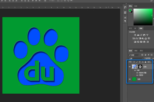Add a Channel Mixer adjustment layer
The width and height of the screenshot is (154, 102).
[x=146, y=38]
